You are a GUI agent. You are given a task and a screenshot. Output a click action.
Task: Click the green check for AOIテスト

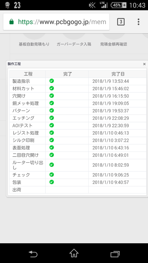(52, 125)
